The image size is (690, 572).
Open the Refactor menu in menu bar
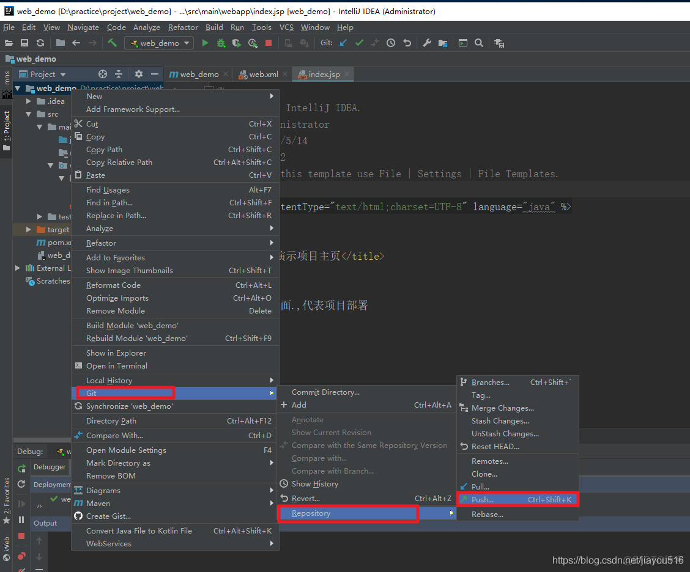coord(183,28)
